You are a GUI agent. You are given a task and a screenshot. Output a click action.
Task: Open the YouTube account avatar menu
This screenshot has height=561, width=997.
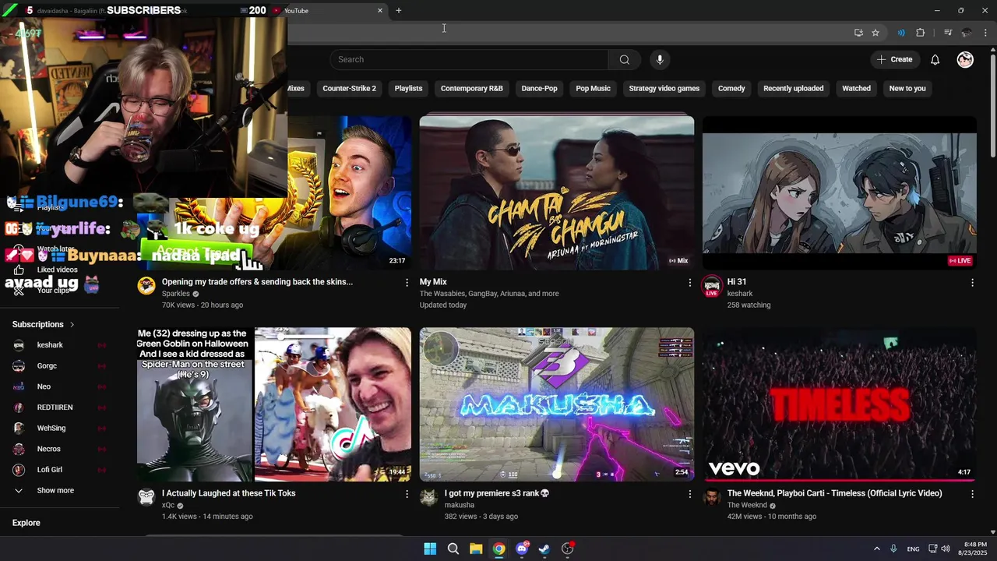point(965,59)
